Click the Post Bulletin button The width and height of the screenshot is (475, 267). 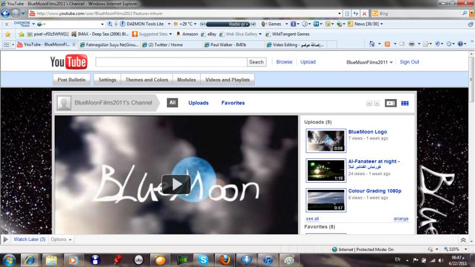[x=71, y=80]
